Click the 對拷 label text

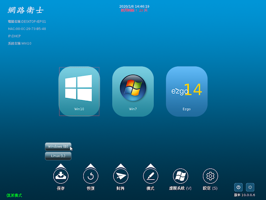tap(121, 188)
